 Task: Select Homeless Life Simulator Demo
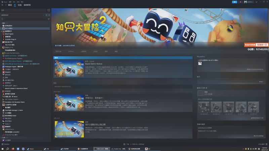(x=15, y=102)
